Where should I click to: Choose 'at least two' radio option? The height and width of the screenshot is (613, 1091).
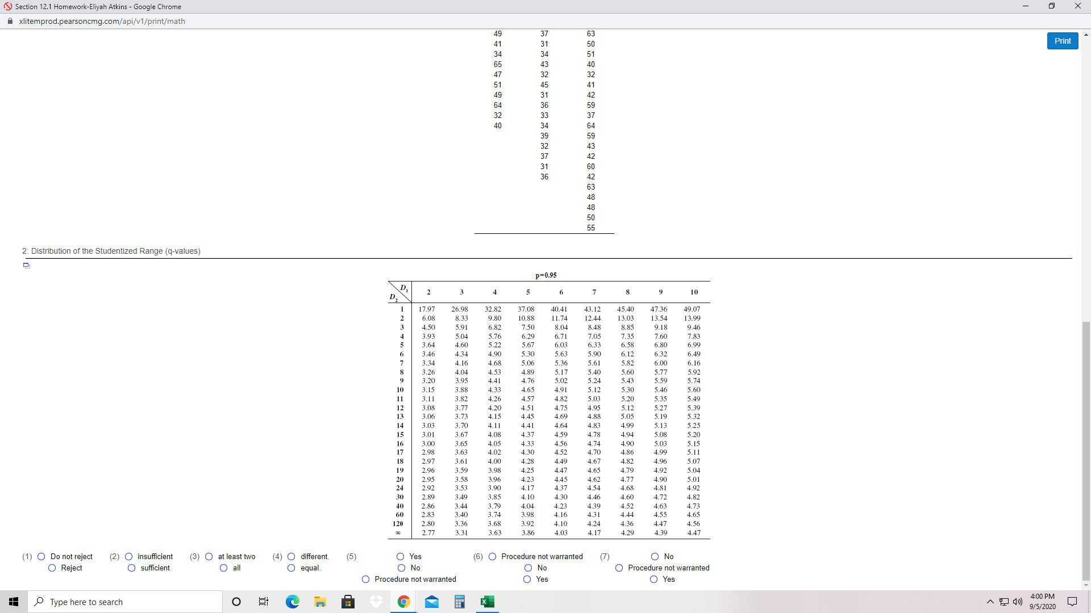[x=209, y=556]
